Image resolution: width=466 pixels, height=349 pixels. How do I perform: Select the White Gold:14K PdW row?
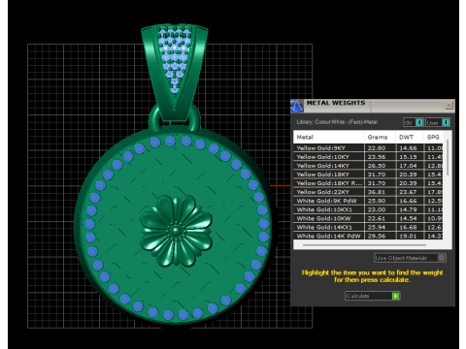[368, 236]
